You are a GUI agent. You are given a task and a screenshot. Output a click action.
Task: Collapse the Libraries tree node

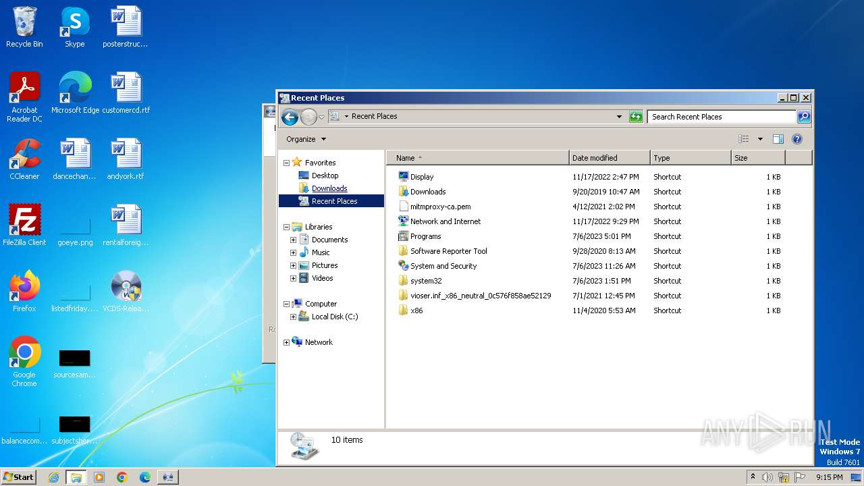click(286, 227)
